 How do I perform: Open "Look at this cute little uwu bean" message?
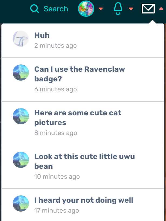[84, 161]
